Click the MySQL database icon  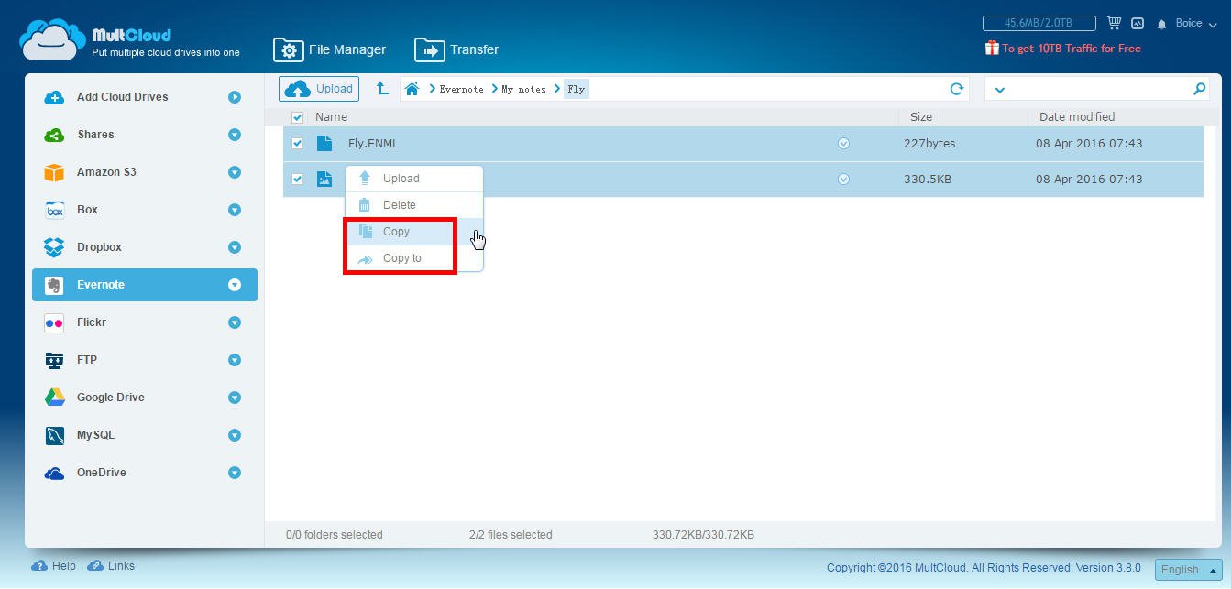click(x=54, y=435)
